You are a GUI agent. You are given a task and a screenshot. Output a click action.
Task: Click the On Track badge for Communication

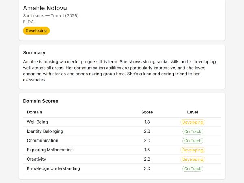[x=192, y=141]
